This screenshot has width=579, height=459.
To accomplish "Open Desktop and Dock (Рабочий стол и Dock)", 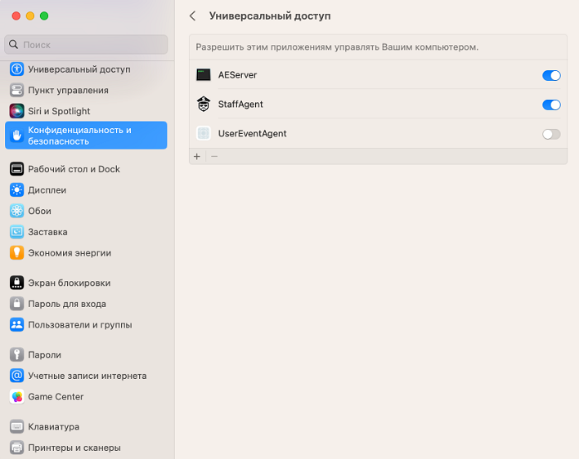I will [x=74, y=169].
